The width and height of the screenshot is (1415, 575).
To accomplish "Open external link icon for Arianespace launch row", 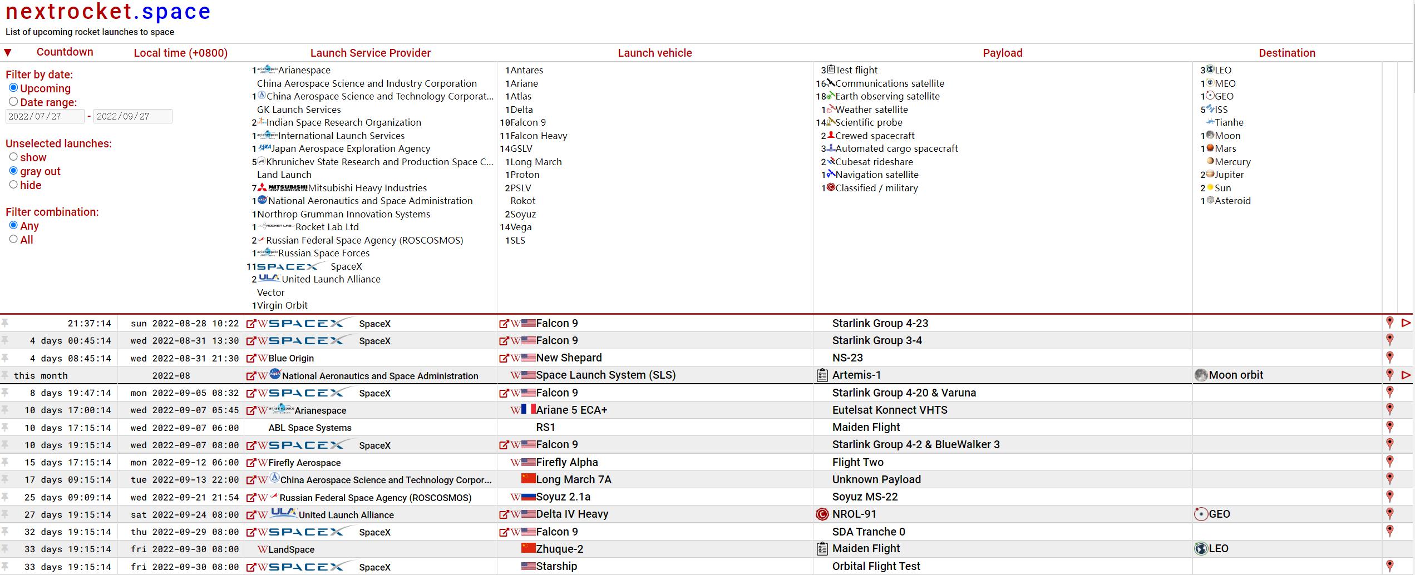I will click(251, 410).
